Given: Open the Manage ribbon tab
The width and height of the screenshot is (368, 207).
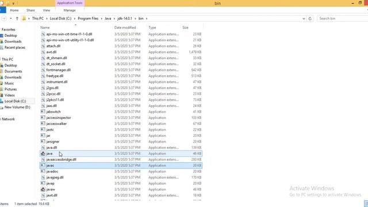Looking at the screenshot, I should point(70,10).
